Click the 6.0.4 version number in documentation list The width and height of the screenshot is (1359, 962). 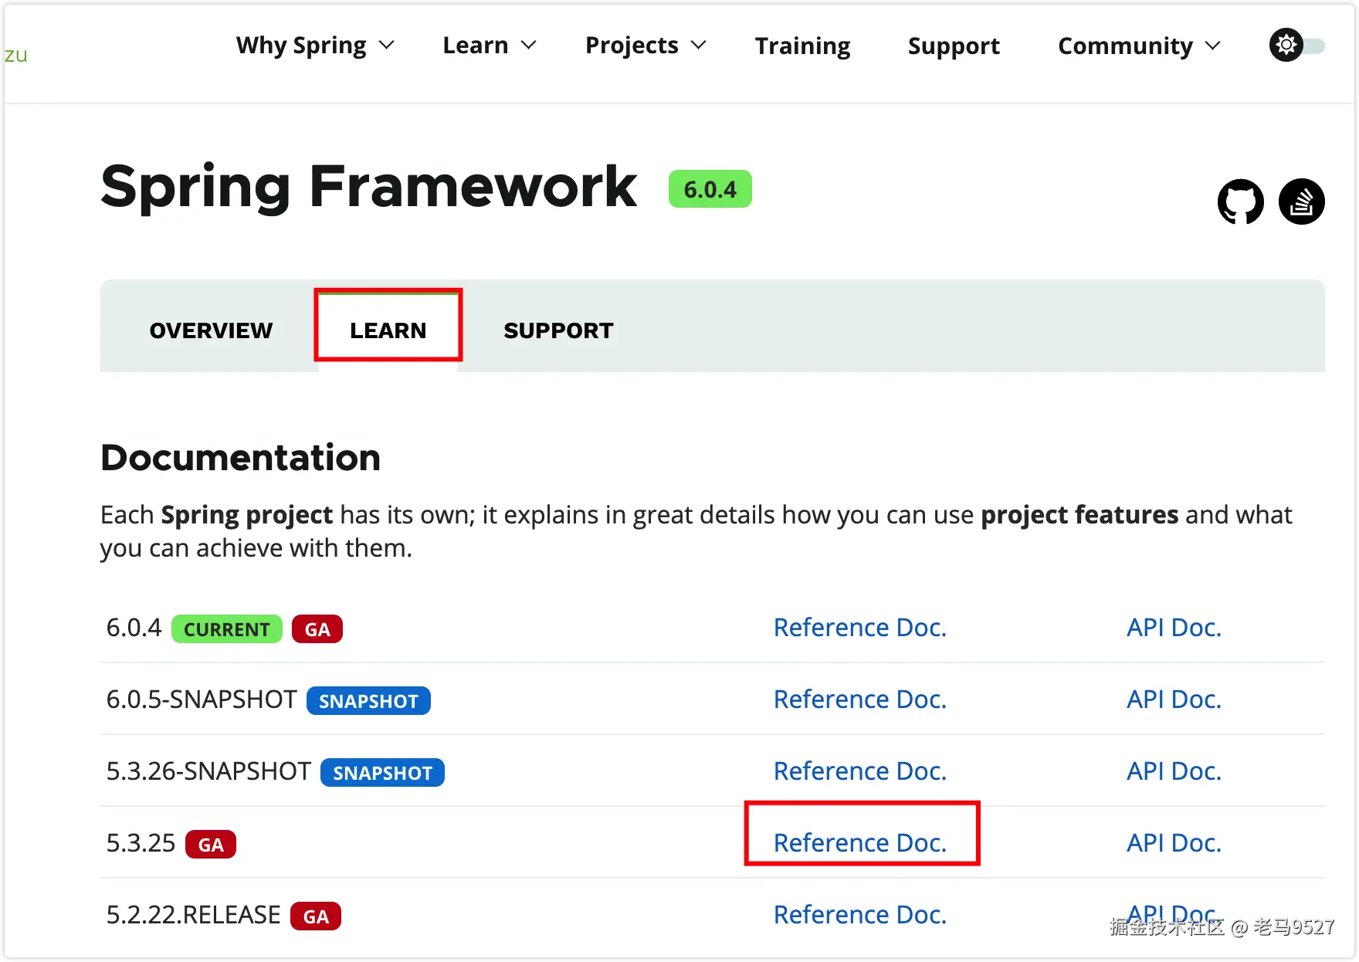click(x=134, y=628)
